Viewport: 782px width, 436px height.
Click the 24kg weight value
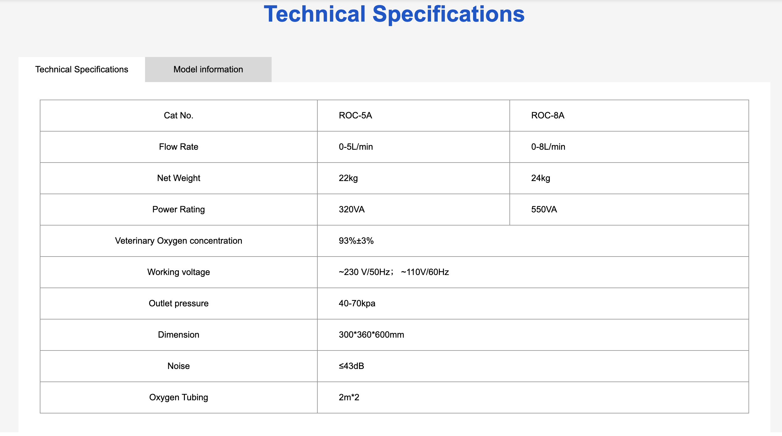pos(540,178)
